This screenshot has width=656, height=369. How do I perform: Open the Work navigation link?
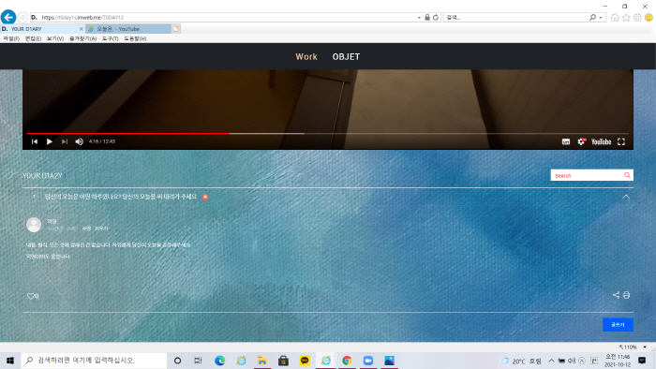click(x=306, y=56)
